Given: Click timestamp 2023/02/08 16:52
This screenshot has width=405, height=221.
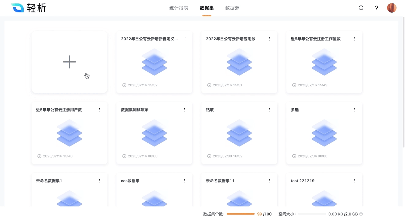Looking at the screenshot, I should (228, 156).
